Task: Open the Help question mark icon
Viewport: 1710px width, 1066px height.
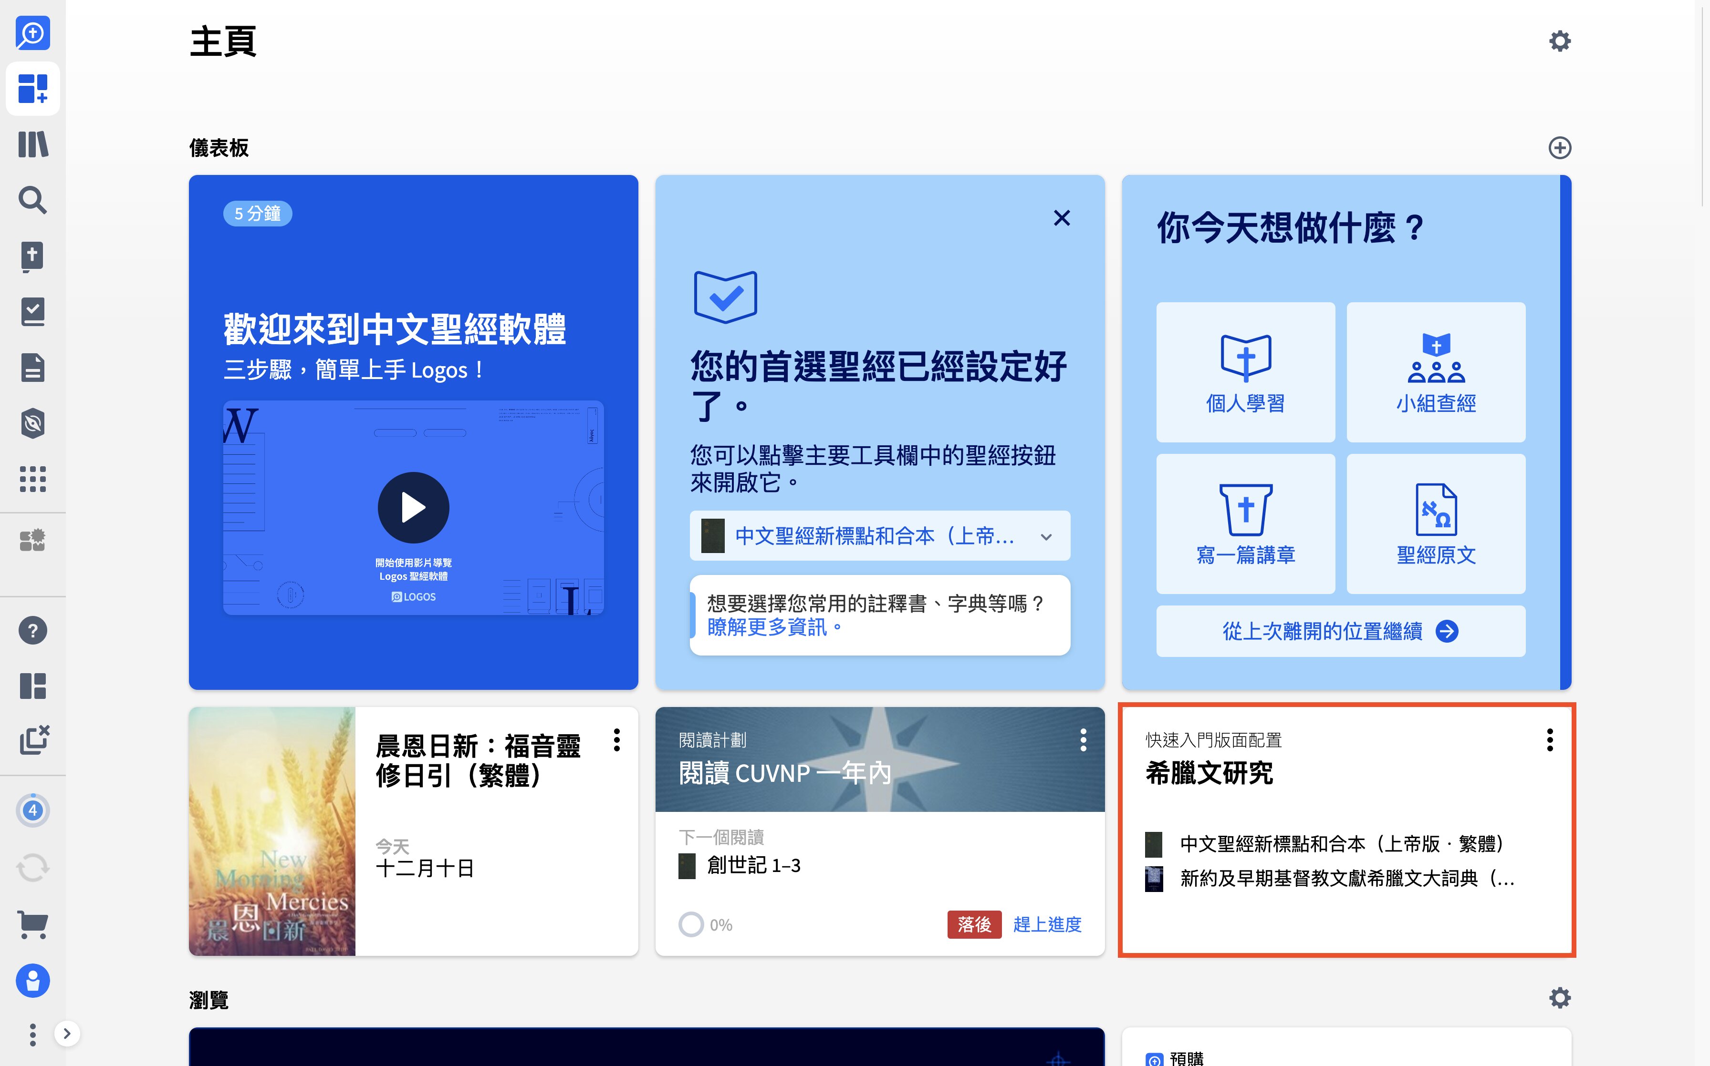Action: (x=32, y=630)
